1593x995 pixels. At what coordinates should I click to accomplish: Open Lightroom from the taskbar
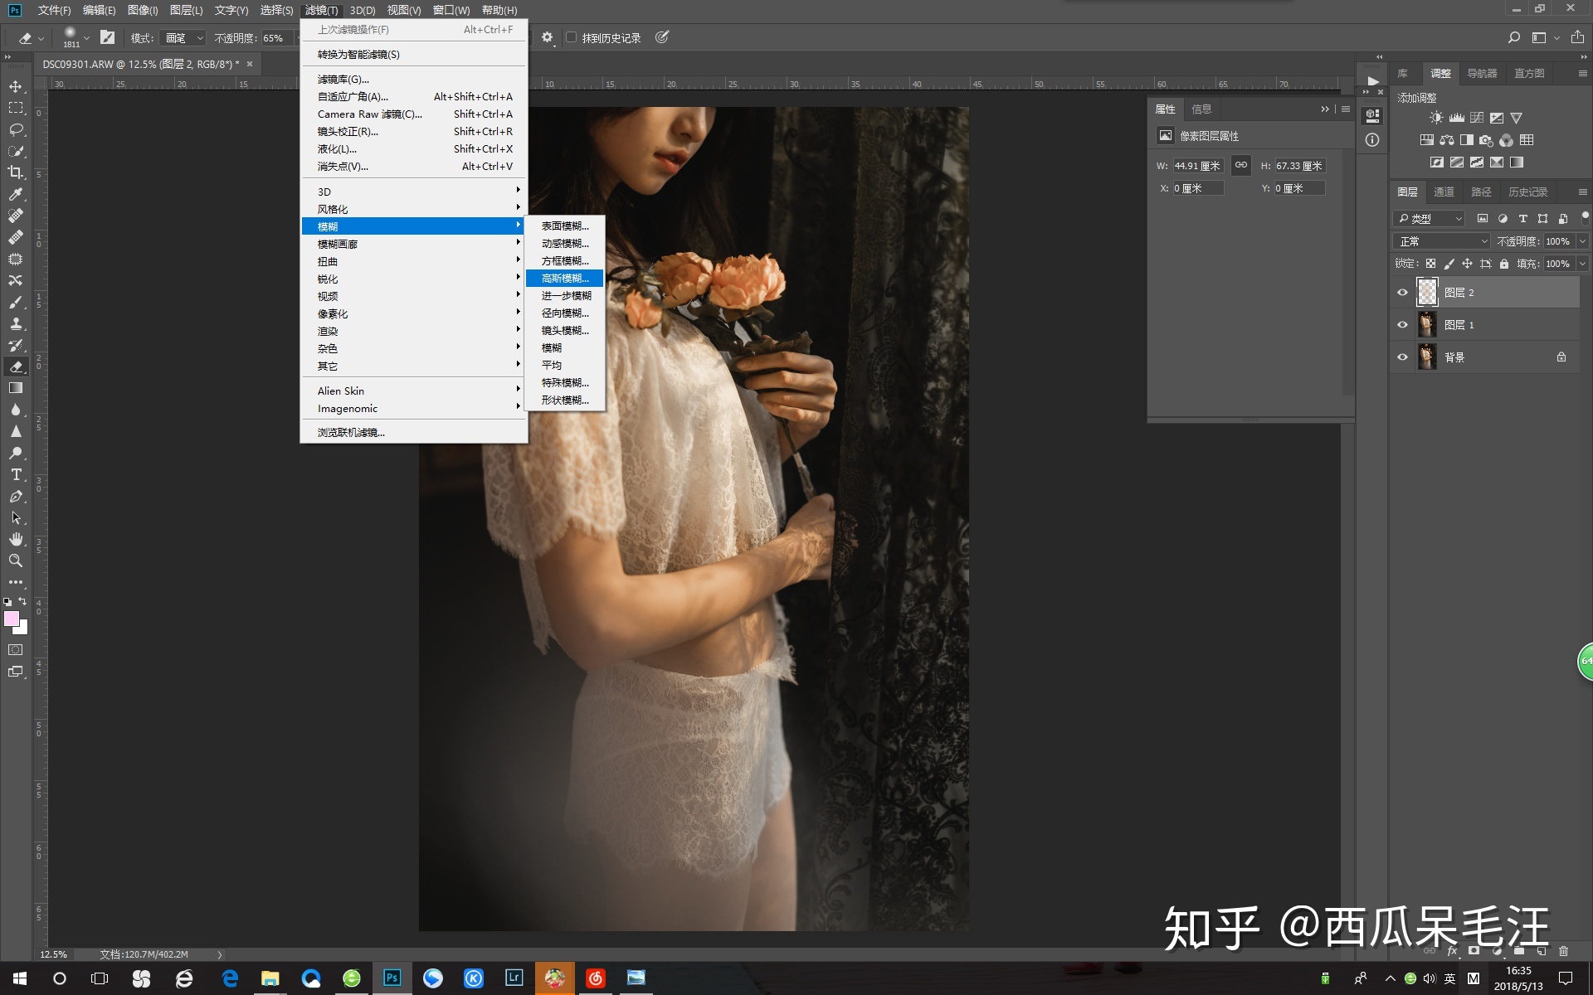(x=514, y=978)
